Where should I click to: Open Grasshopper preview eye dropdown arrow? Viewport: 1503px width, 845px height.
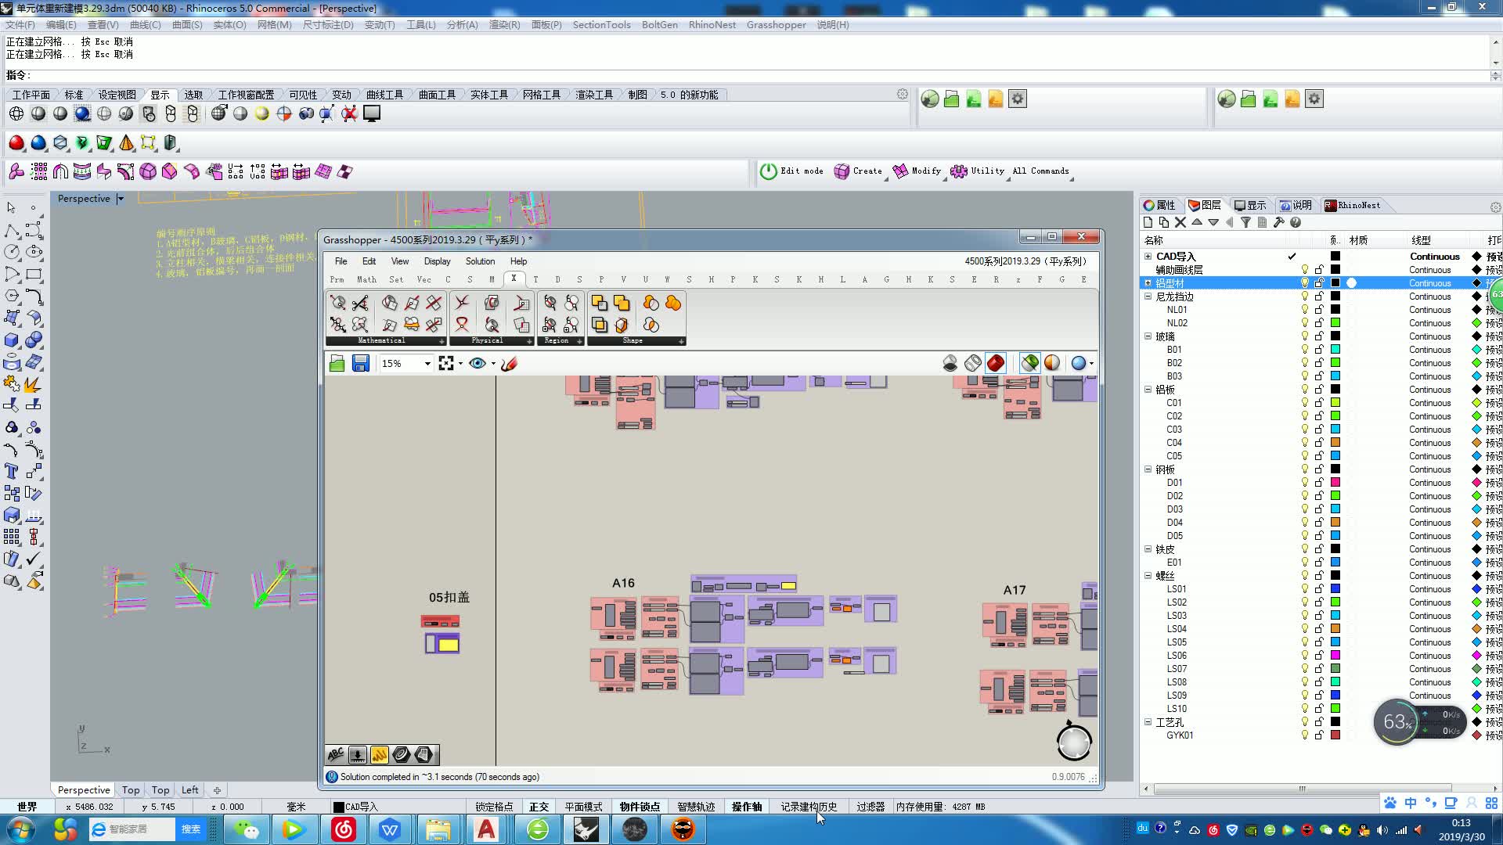[493, 364]
